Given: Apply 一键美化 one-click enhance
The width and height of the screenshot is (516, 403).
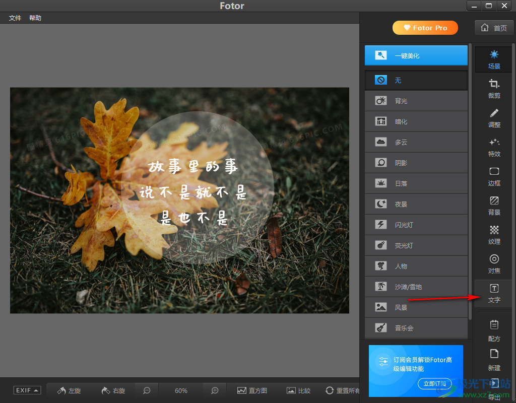Looking at the screenshot, I should (x=416, y=55).
